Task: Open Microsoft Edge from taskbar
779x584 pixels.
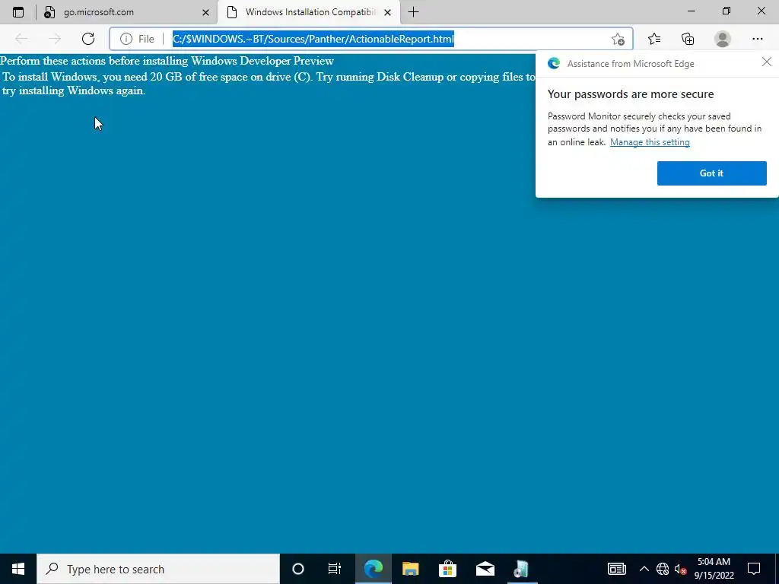Action: tap(373, 569)
